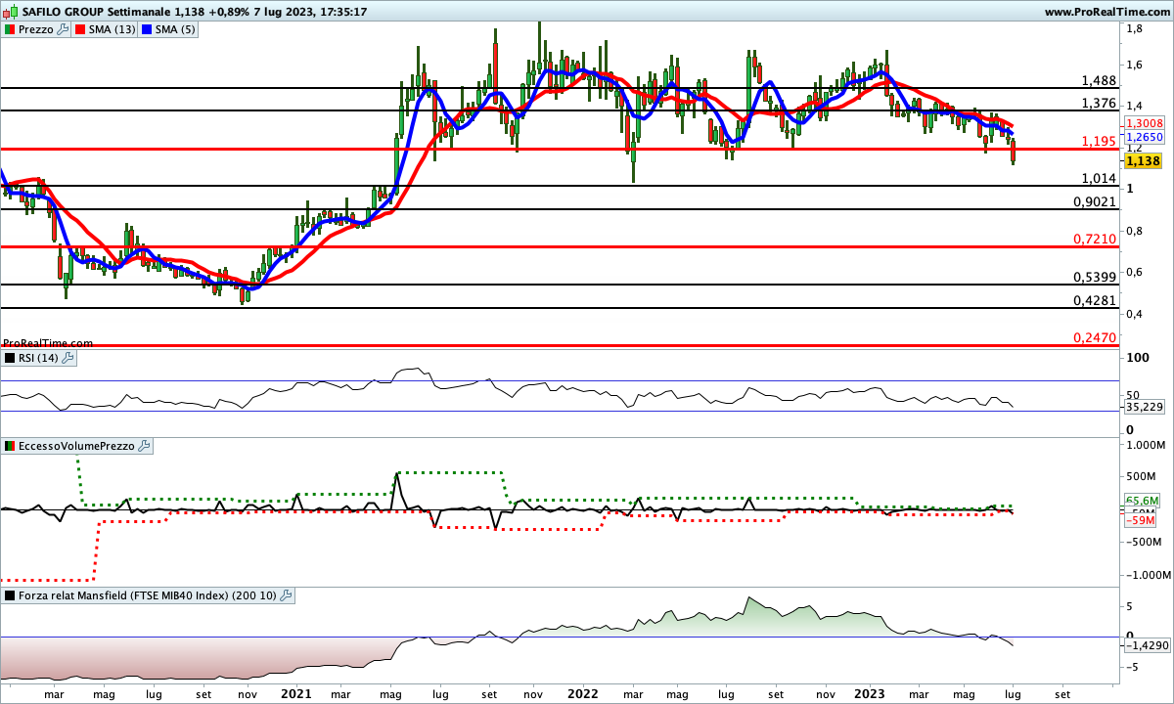This screenshot has width=1174, height=704.
Task: Click the red 0,2470 level label
Action: pyautogui.click(x=1095, y=337)
